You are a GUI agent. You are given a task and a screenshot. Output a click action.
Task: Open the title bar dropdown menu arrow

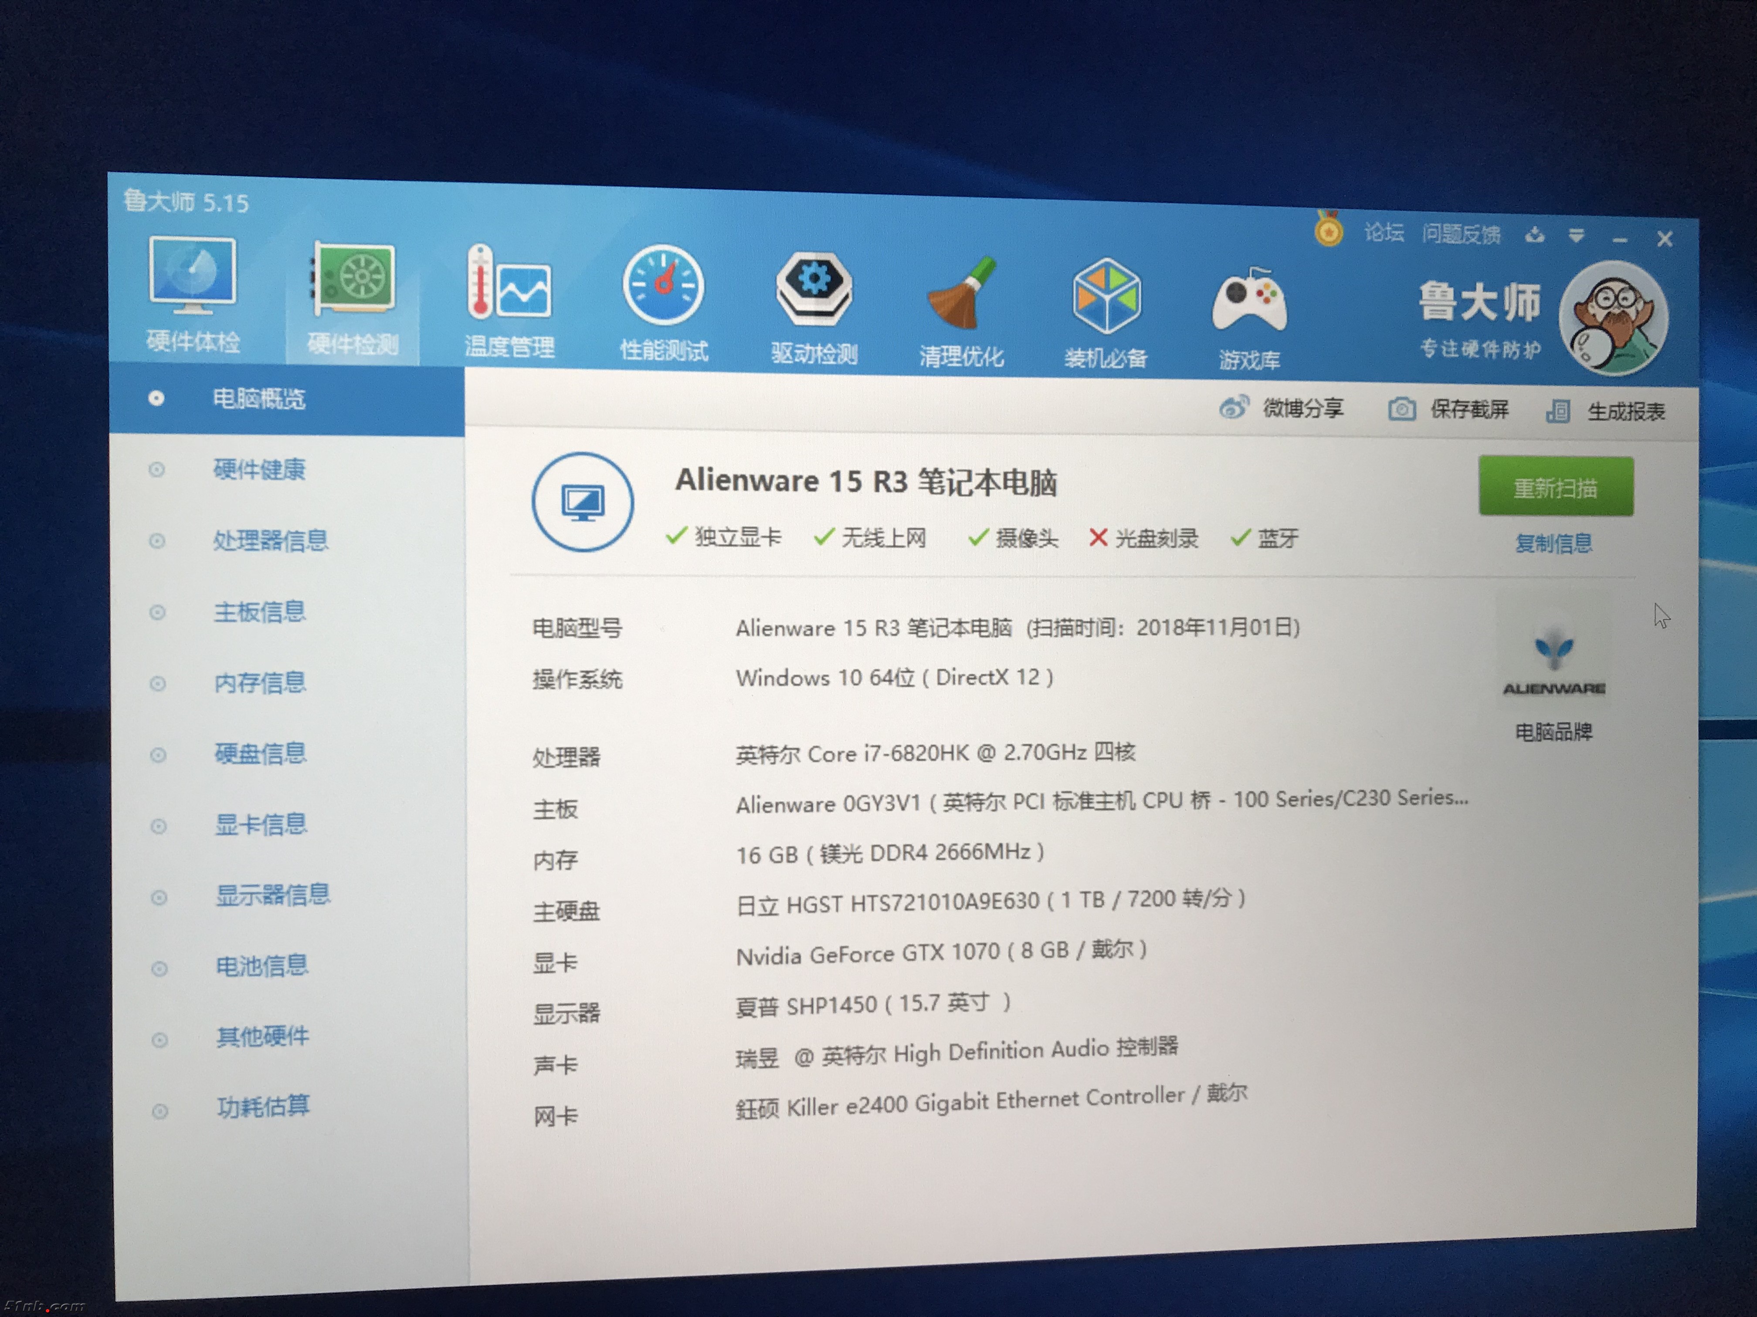click(1577, 235)
